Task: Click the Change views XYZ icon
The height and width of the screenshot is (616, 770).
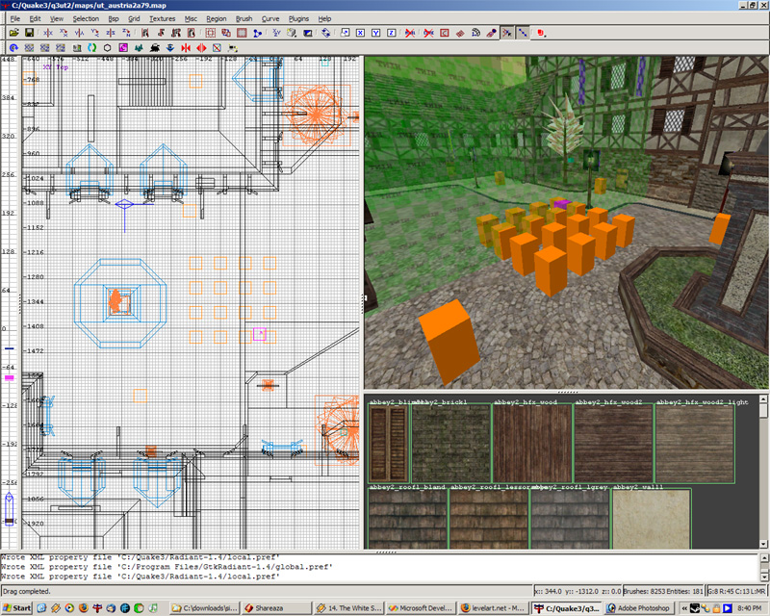Action: (276, 33)
